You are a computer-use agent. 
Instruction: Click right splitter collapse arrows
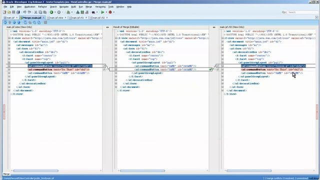pyautogui.click(x=214, y=27)
